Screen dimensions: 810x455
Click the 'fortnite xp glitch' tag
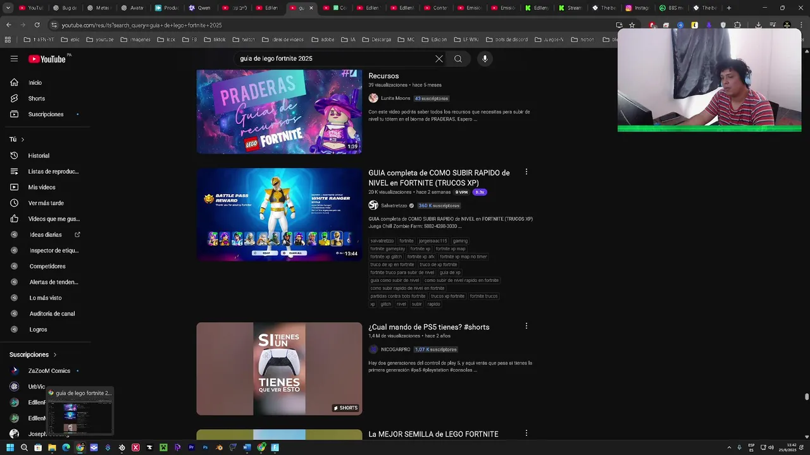[x=386, y=257]
